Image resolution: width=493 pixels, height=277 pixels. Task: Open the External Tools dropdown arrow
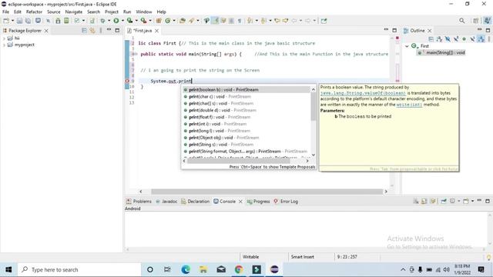[150, 21]
